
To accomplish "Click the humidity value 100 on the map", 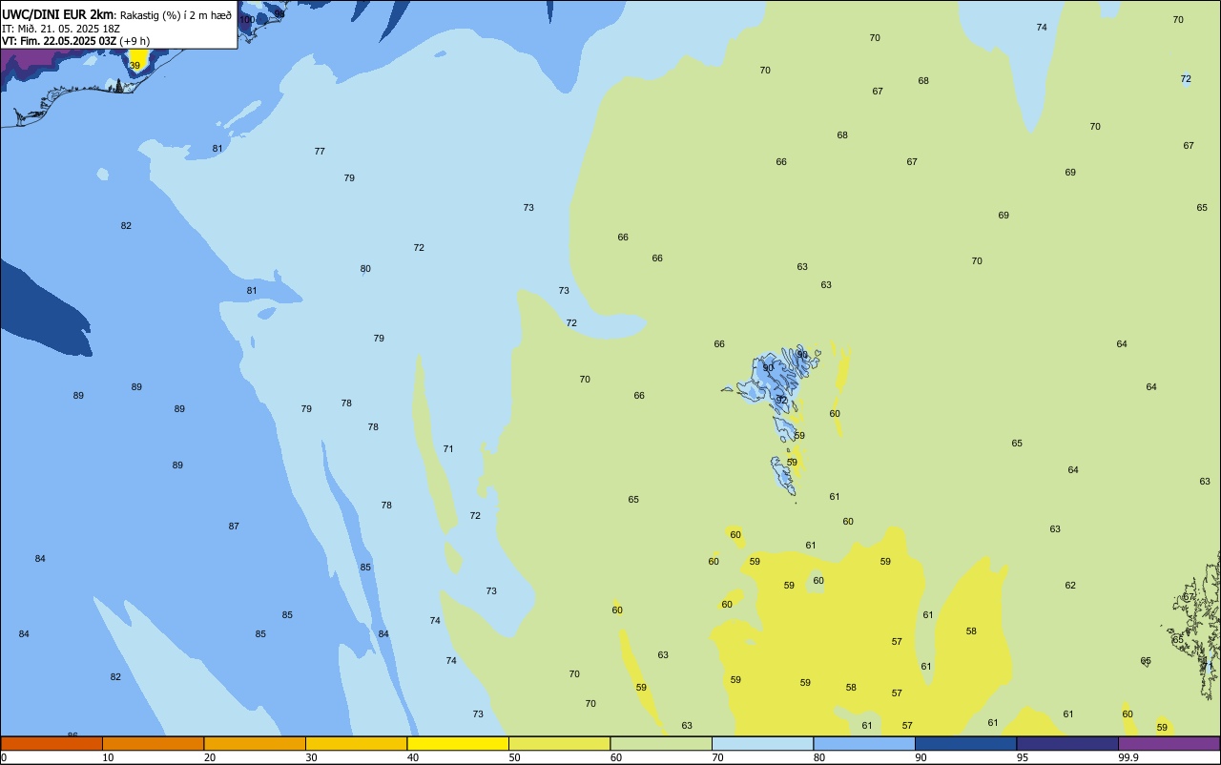I will coord(247,20).
